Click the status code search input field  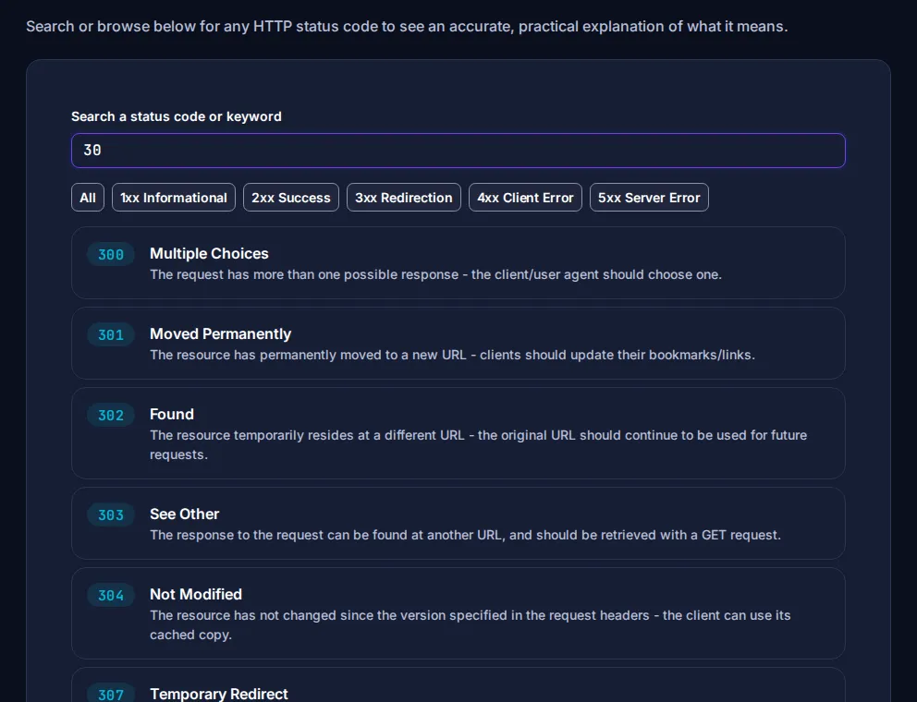458,151
